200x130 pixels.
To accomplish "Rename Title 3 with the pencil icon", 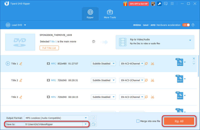I will click(x=21, y=97).
